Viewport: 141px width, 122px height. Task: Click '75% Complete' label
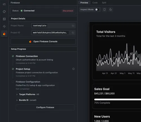(102, 103)
